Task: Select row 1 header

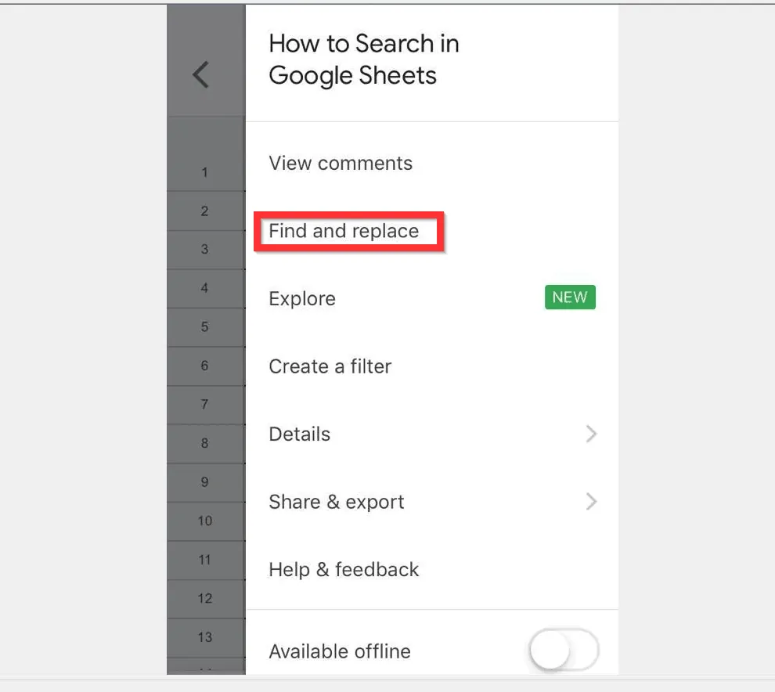Action: 205,172
